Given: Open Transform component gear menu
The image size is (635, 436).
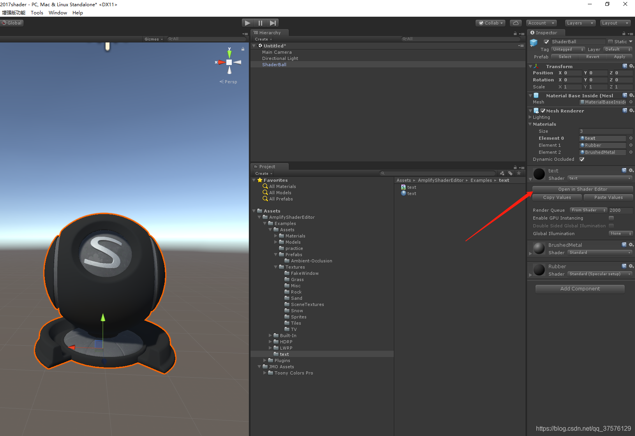Looking at the screenshot, I should tap(631, 66).
